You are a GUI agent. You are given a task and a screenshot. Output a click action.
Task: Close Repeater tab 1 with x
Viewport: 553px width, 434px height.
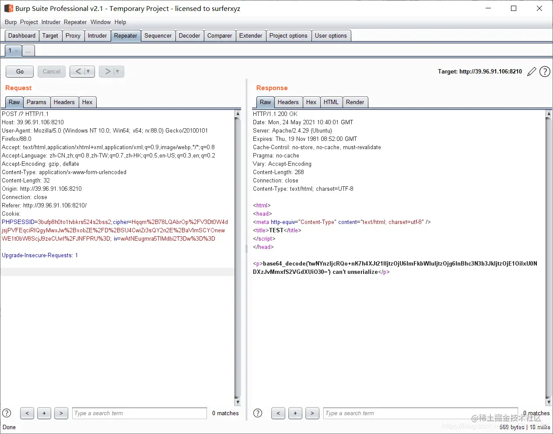coord(17,51)
